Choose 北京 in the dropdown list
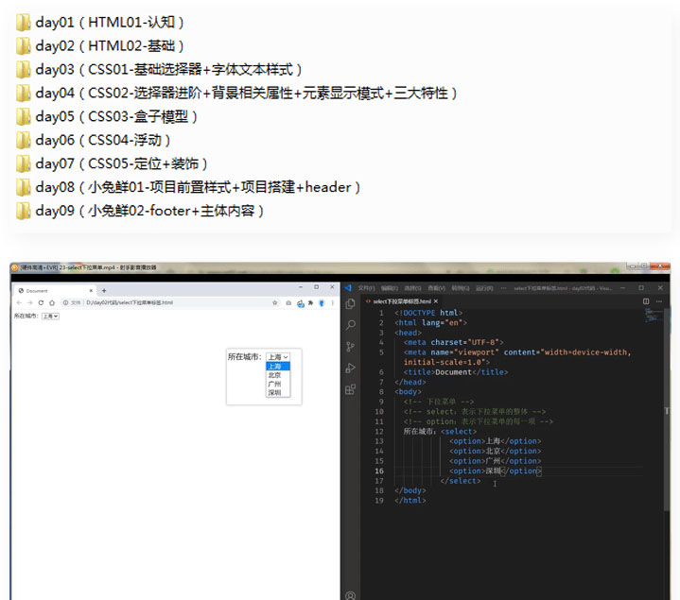Image resolution: width=680 pixels, height=600 pixels. tap(278, 375)
